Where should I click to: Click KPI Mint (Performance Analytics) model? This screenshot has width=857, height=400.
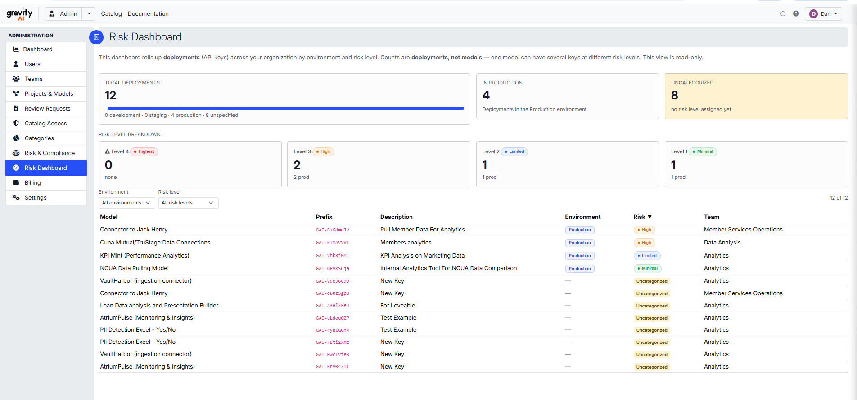click(x=144, y=256)
